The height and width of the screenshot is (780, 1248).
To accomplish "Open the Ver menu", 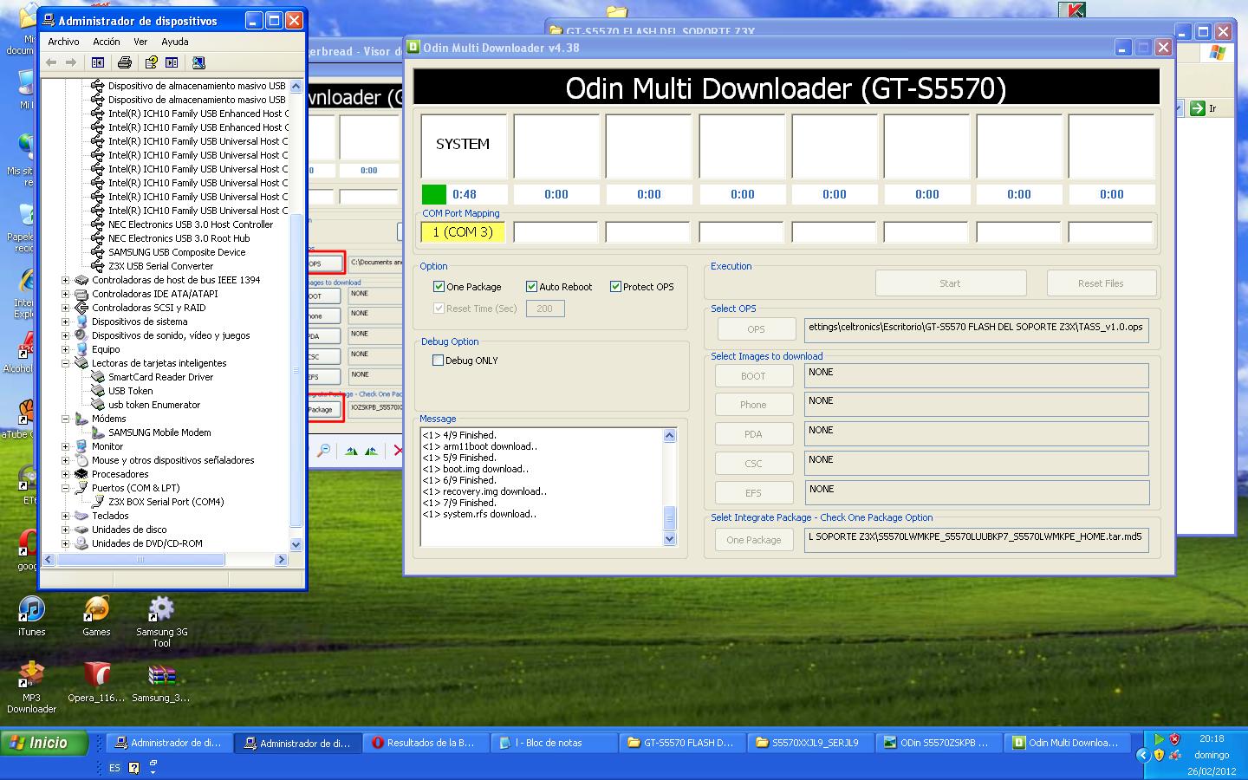I will (140, 42).
